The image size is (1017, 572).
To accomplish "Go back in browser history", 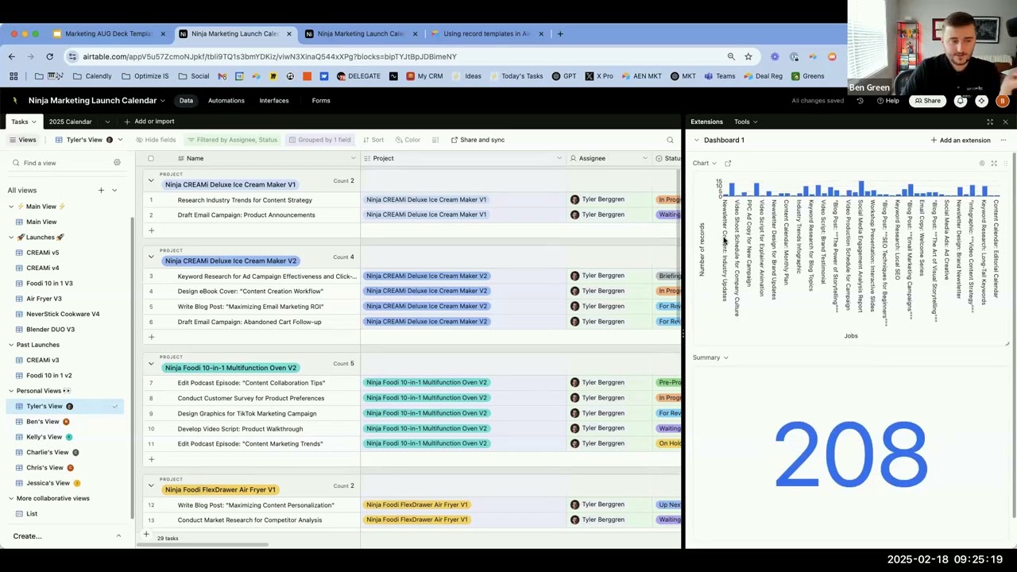I will tap(12, 56).
